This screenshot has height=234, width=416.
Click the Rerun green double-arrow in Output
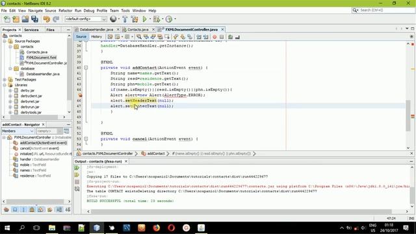coord(77,168)
